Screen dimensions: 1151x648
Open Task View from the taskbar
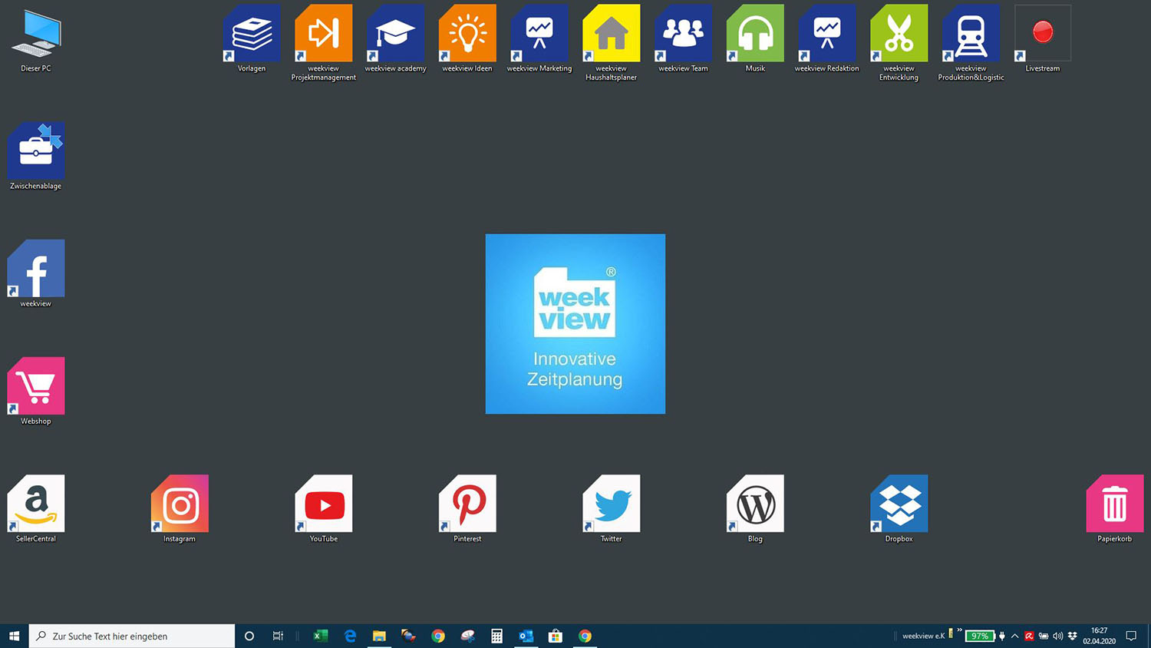pyautogui.click(x=278, y=636)
